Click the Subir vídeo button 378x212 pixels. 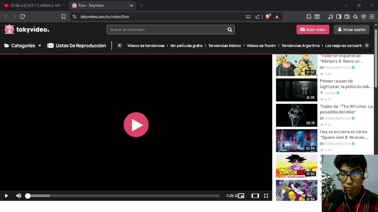point(313,29)
